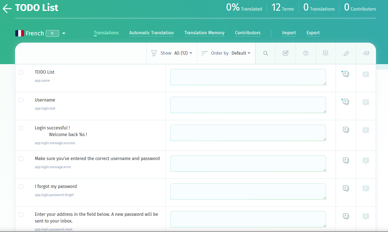This screenshot has height=232, width=388.
Task: Go to the Translation Memory tab
Action: [204, 33]
